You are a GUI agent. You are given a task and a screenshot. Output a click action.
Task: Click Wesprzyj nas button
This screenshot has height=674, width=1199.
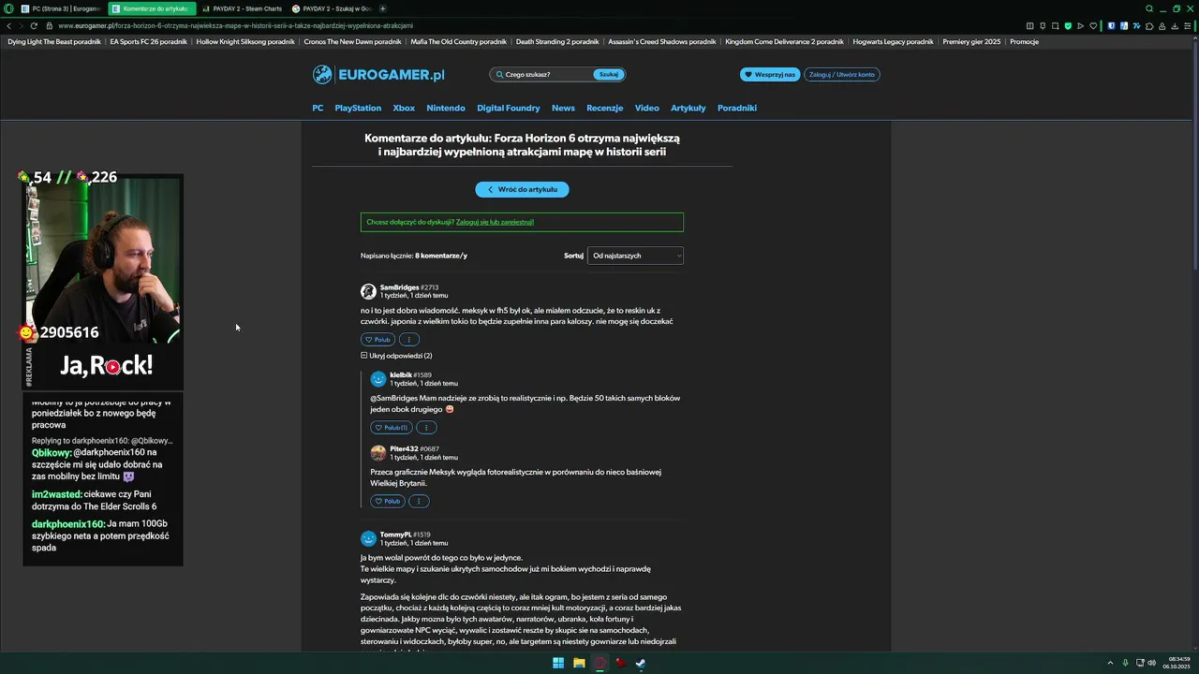click(770, 74)
